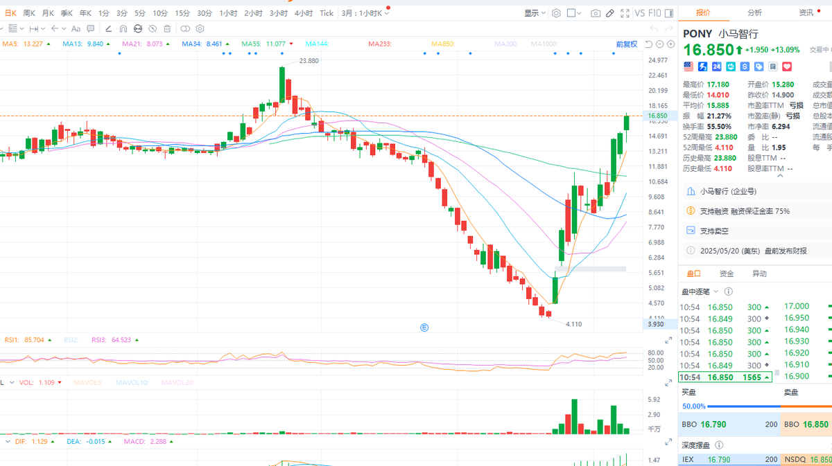This screenshot has width=832, height=466.
Task: Select the 1小时 interval
Action: (228, 13)
